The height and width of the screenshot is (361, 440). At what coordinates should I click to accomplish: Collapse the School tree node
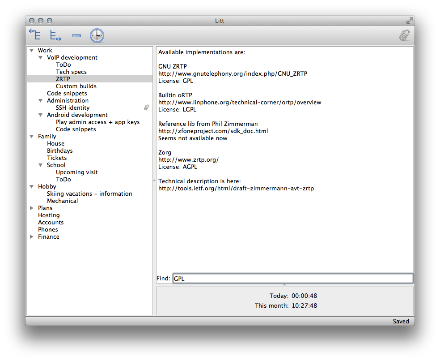coord(41,165)
